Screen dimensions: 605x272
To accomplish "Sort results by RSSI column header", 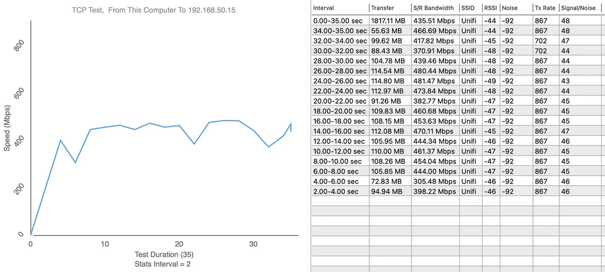I will (490, 7).
